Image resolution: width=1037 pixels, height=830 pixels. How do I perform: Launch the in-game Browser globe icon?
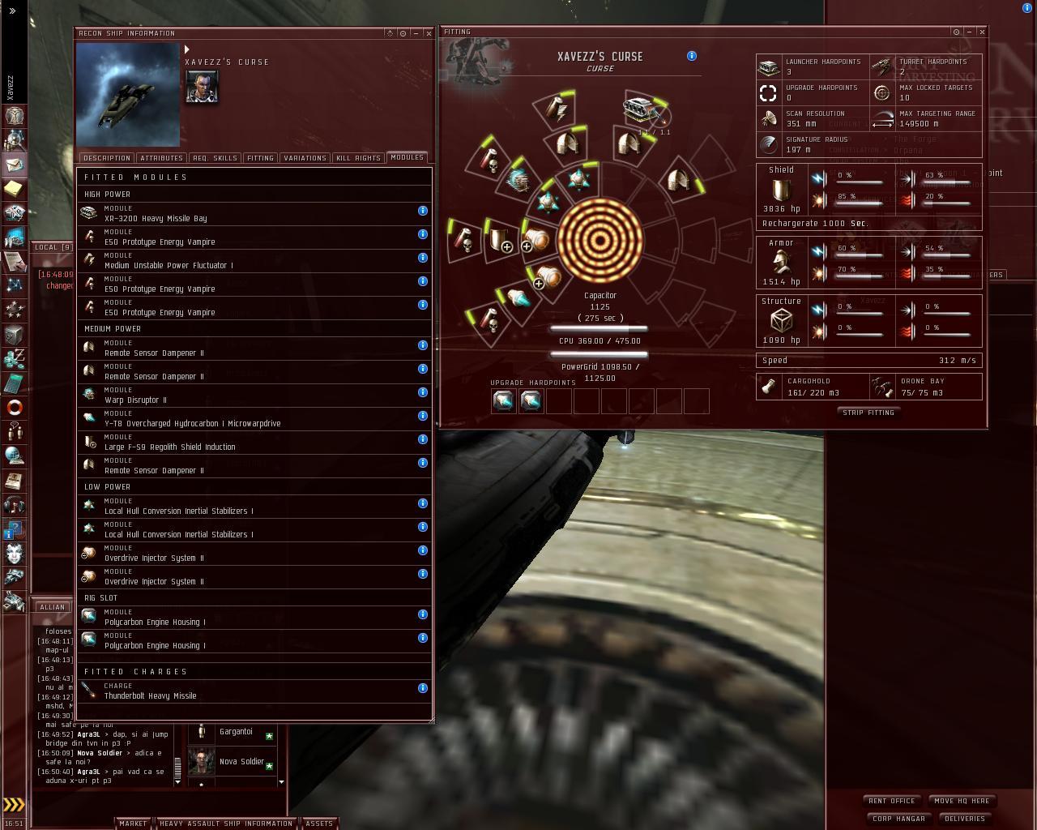tap(15, 456)
